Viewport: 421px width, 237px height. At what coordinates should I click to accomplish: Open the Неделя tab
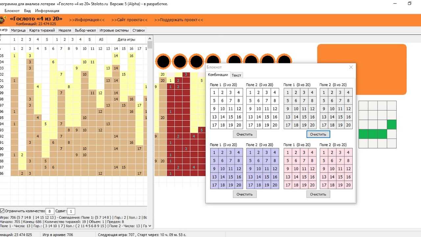65,30
